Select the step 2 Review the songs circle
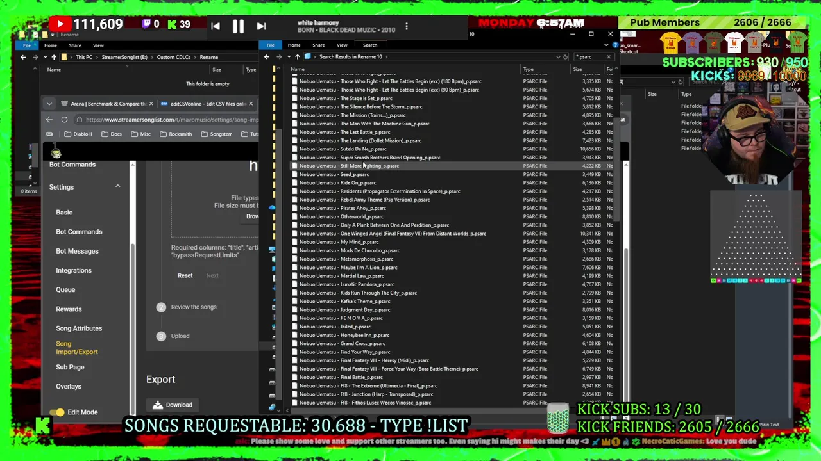 161,307
